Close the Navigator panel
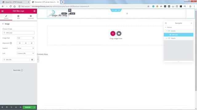Screen dimensions: 197x110 (x=191, y=23)
